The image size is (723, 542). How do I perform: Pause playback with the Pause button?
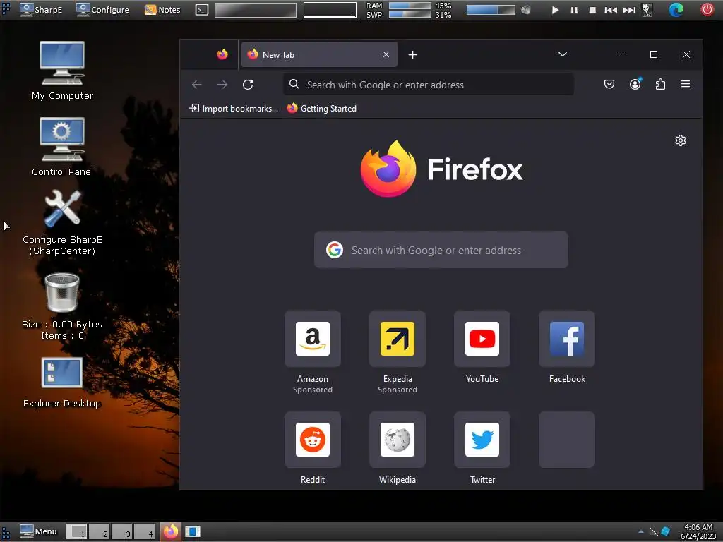pos(574,10)
